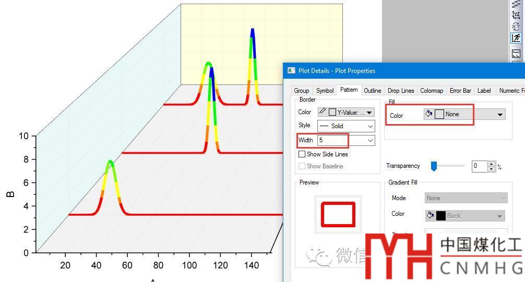Switch to the Group tab
This screenshot has width=525, height=282.
[x=301, y=91]
